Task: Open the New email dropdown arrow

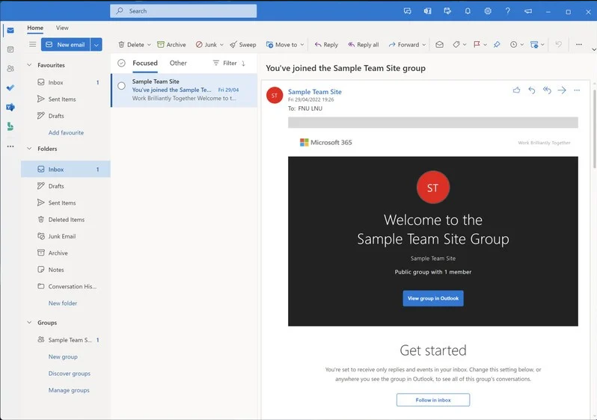Action: click(96, 45)
